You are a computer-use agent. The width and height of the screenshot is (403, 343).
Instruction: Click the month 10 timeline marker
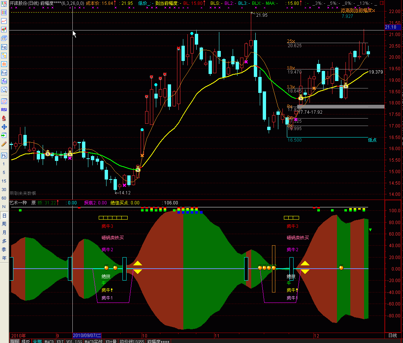(144, 336)
